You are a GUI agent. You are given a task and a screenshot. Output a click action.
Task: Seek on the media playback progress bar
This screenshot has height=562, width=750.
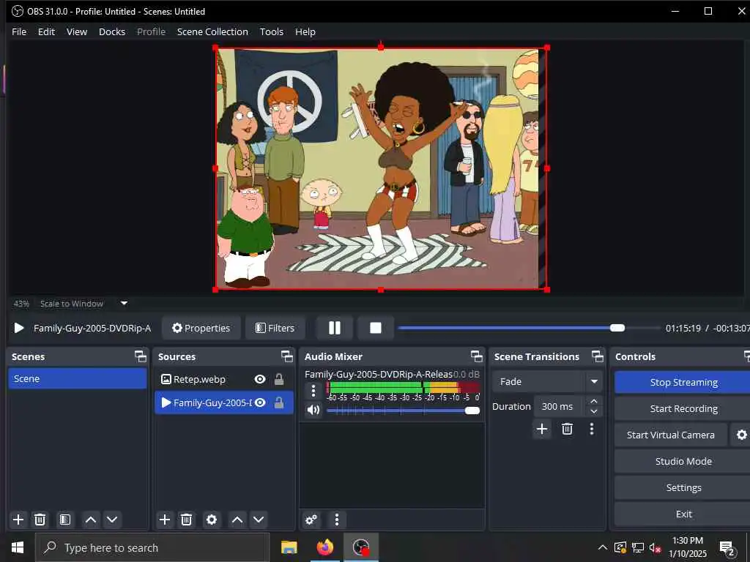pos(529,328)
